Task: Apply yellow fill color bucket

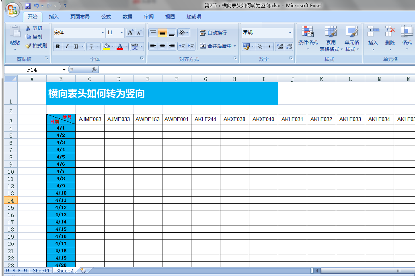Action: (107, 47)
